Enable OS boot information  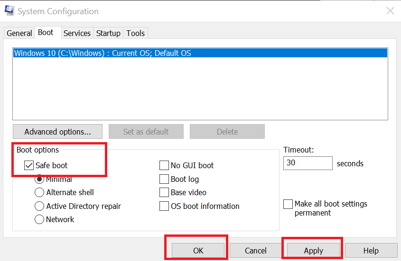pyautogui.click(x=164, y=206)
